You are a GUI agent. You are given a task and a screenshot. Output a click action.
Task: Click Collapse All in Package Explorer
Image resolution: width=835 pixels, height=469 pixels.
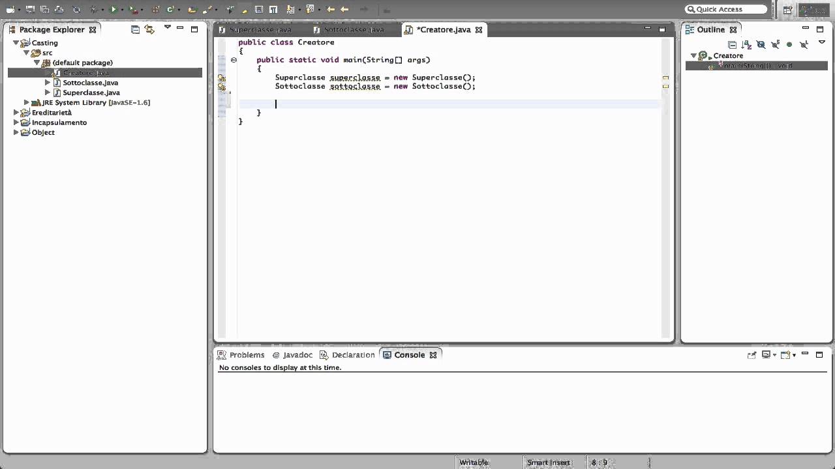coord(135,29)
